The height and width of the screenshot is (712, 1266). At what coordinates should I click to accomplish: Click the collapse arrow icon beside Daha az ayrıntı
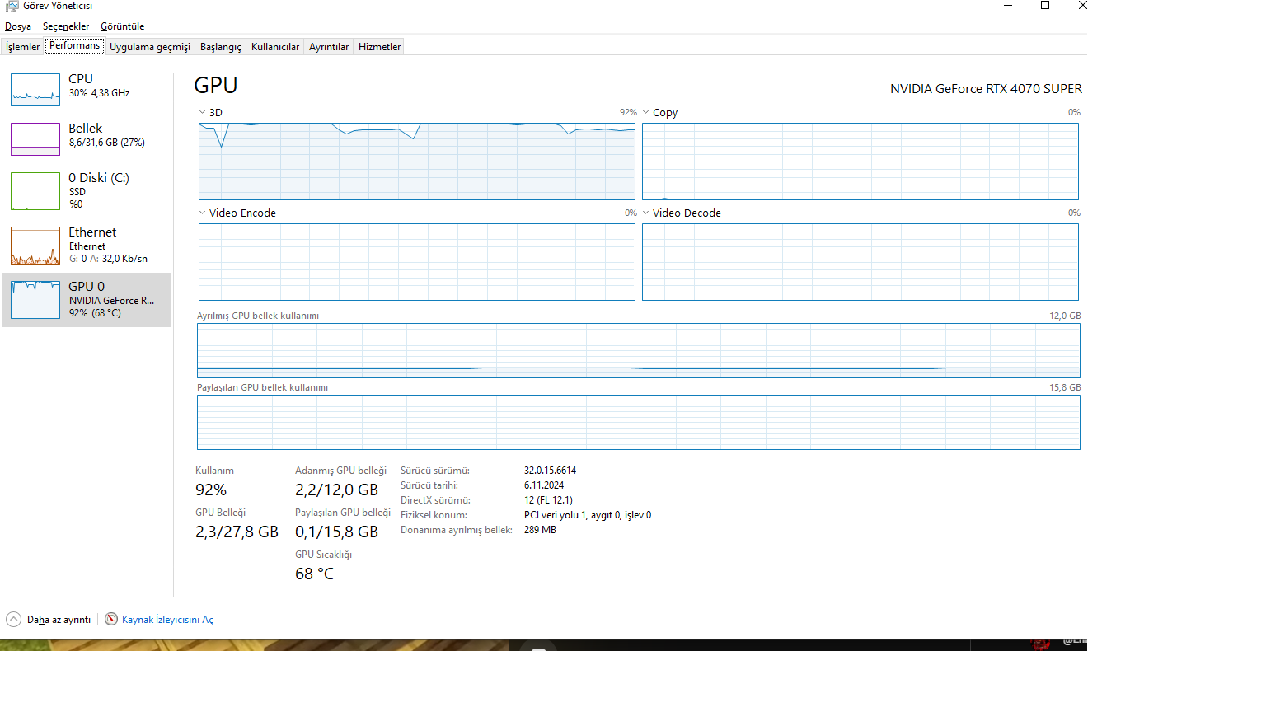pos(14,619)
